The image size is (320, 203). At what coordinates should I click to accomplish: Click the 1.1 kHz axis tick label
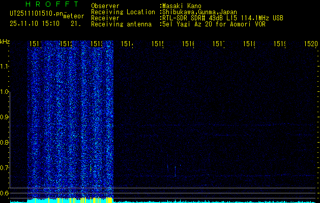pos(4,66)
